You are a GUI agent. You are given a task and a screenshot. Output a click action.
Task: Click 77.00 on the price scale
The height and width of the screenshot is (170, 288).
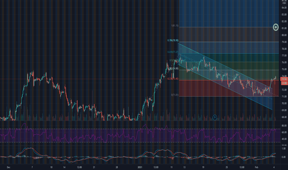[284, 56]
